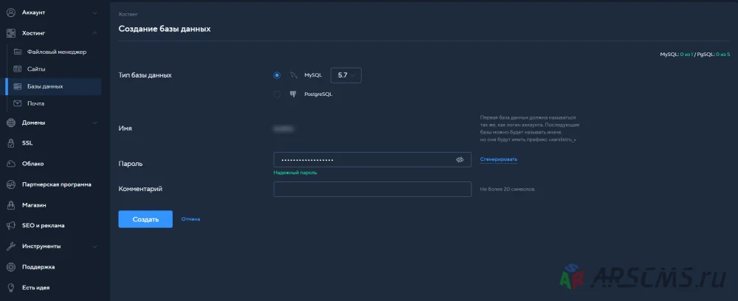Click the Почта envelope icon
The image size is (738, 301).
(18, 103)
